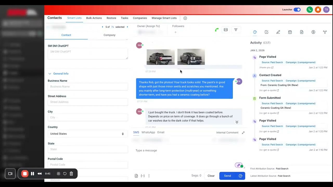Open Manage Smart Lists tab
The height and width of the screenshot is (187, 333).
(164, 18)
